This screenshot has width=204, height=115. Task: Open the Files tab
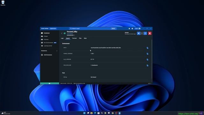click(x=80, y=38)
